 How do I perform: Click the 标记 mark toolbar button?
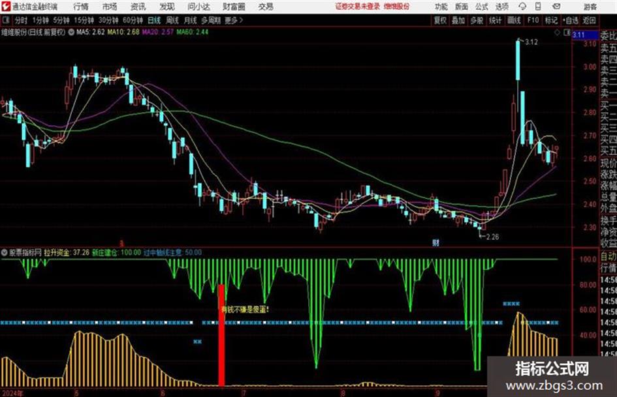pos(551,20)
